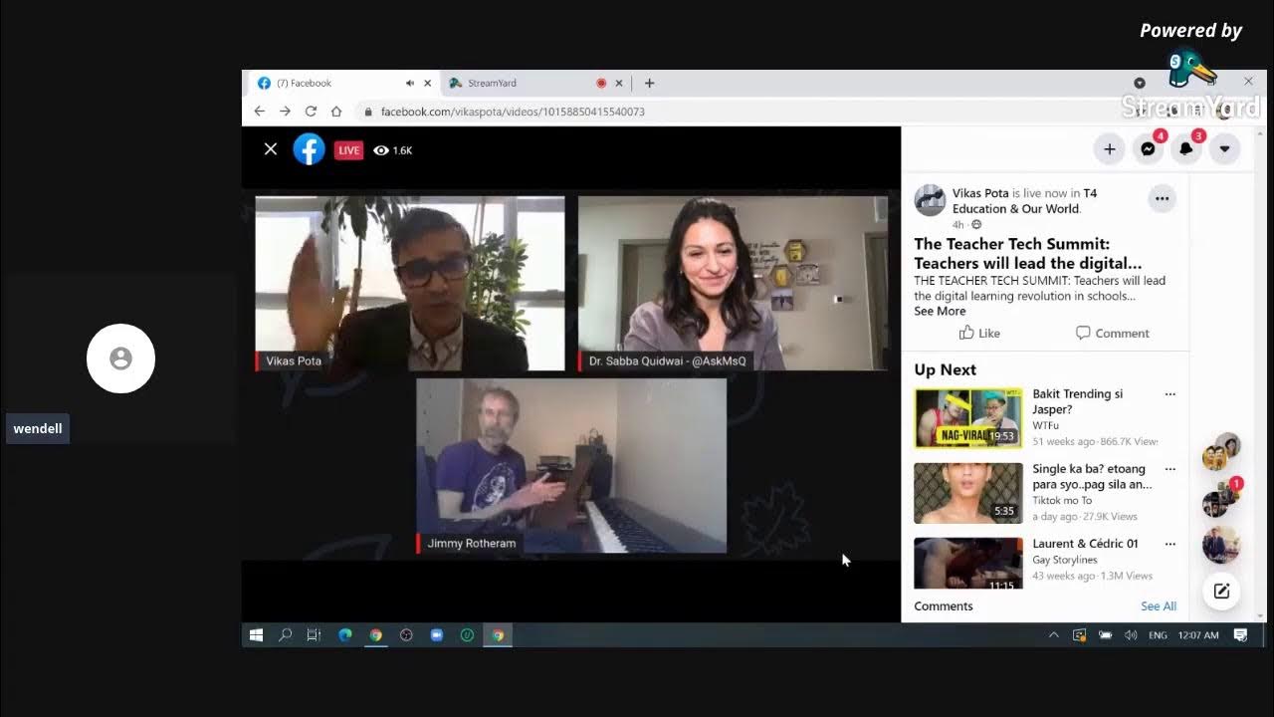Image resolution: width=1274 pixels, height=717 pixels.
Task: Open the post options three-dot menu
Action: point(1162,199)
